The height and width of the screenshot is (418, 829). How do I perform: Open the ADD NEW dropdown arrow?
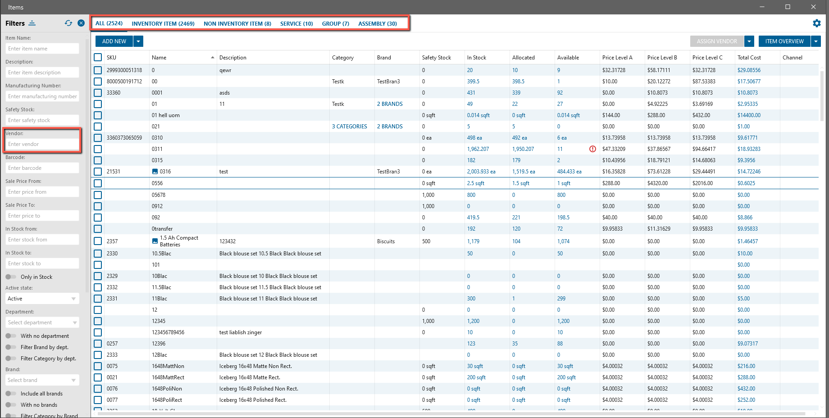pyautogui.click(x=138, y=41)
